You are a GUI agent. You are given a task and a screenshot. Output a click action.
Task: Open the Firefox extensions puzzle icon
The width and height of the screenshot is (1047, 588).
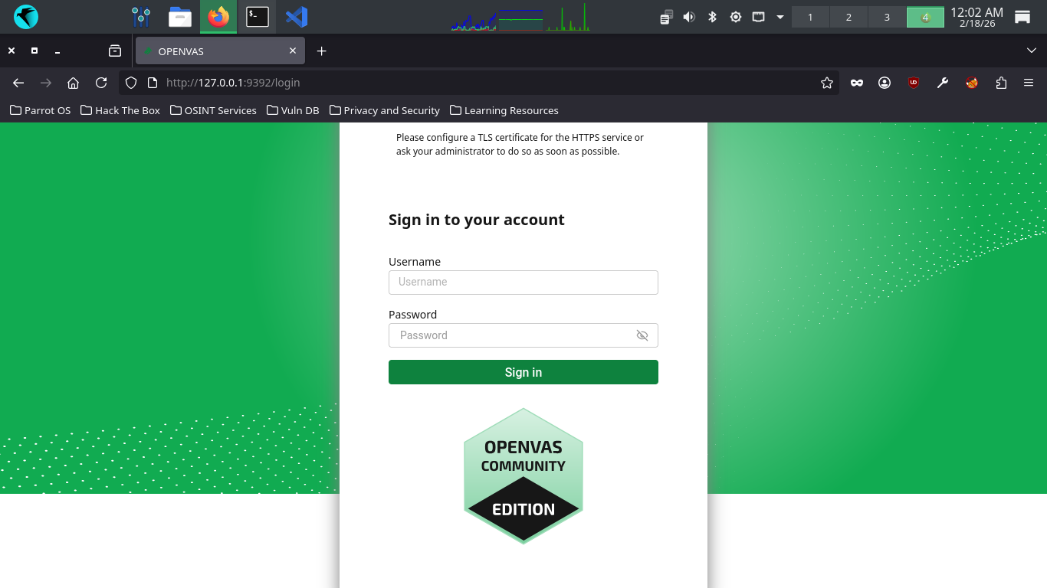tap(1001, 83)
